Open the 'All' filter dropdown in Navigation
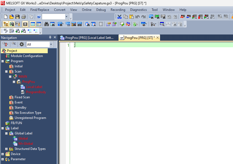This screenshot has width=233, height=164. click(x=51, y=44)
